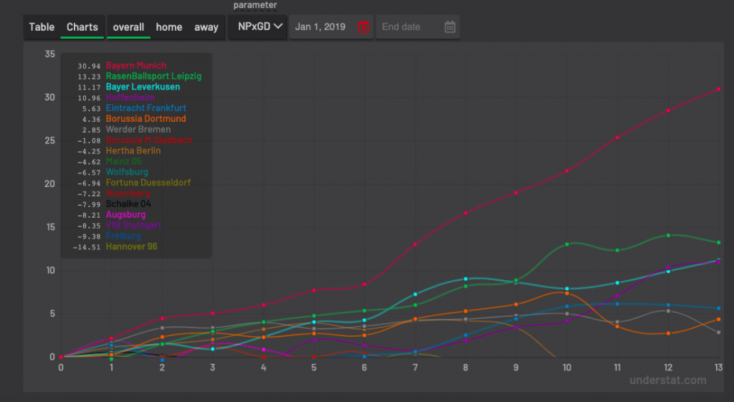Toggle Hannover 96 legend entry

click(x=132, y=247)
